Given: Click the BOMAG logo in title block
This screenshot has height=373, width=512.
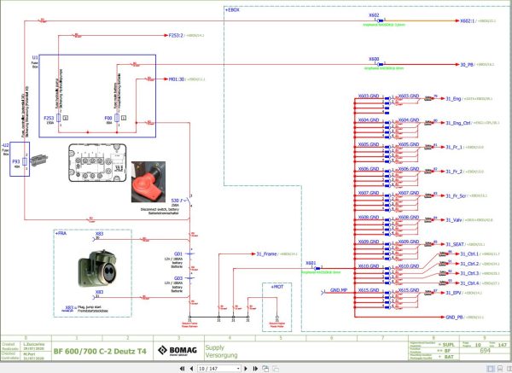Looking at the screenshot, I should (177, 351).
